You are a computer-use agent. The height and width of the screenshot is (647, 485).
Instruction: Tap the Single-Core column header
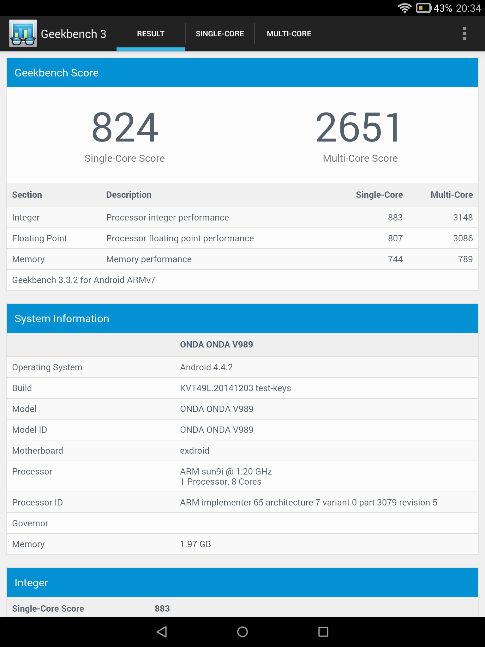379,195
